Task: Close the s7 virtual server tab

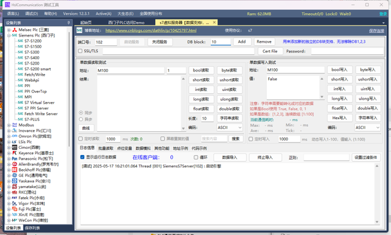Action: point(214,23)
